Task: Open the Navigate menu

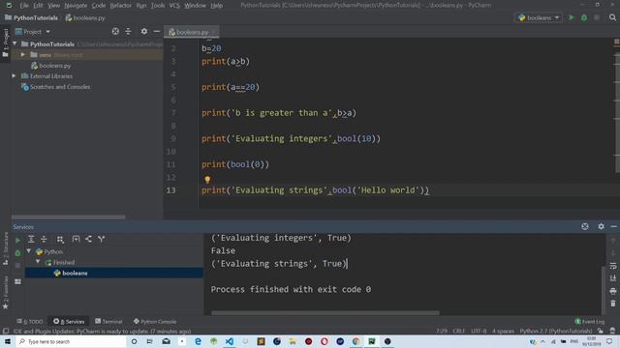Action: coord(76,6)
